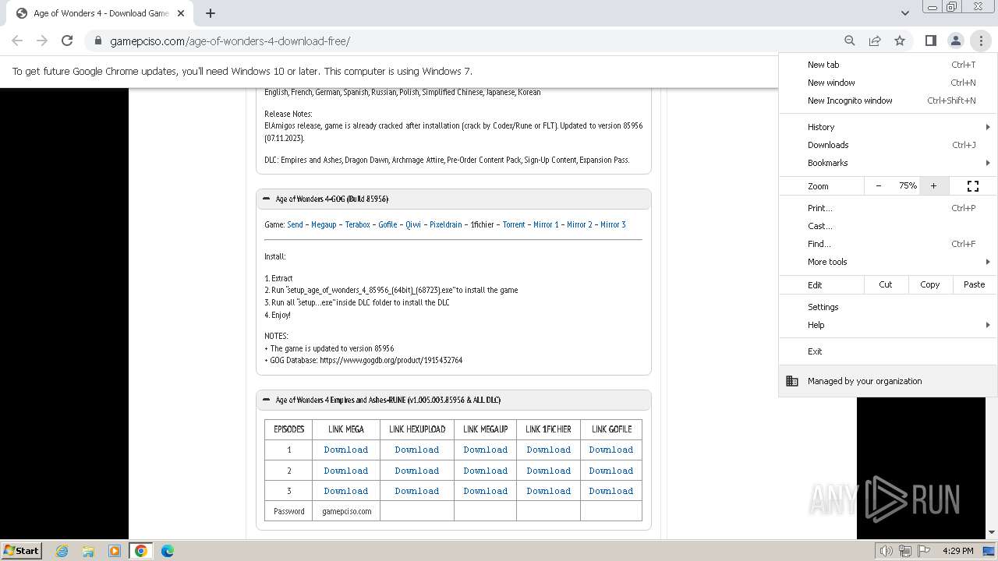Viewport: 998px width, 561px height.
Task: Close the Age of Wonders 4 tab
Action: tap(181, 13)
